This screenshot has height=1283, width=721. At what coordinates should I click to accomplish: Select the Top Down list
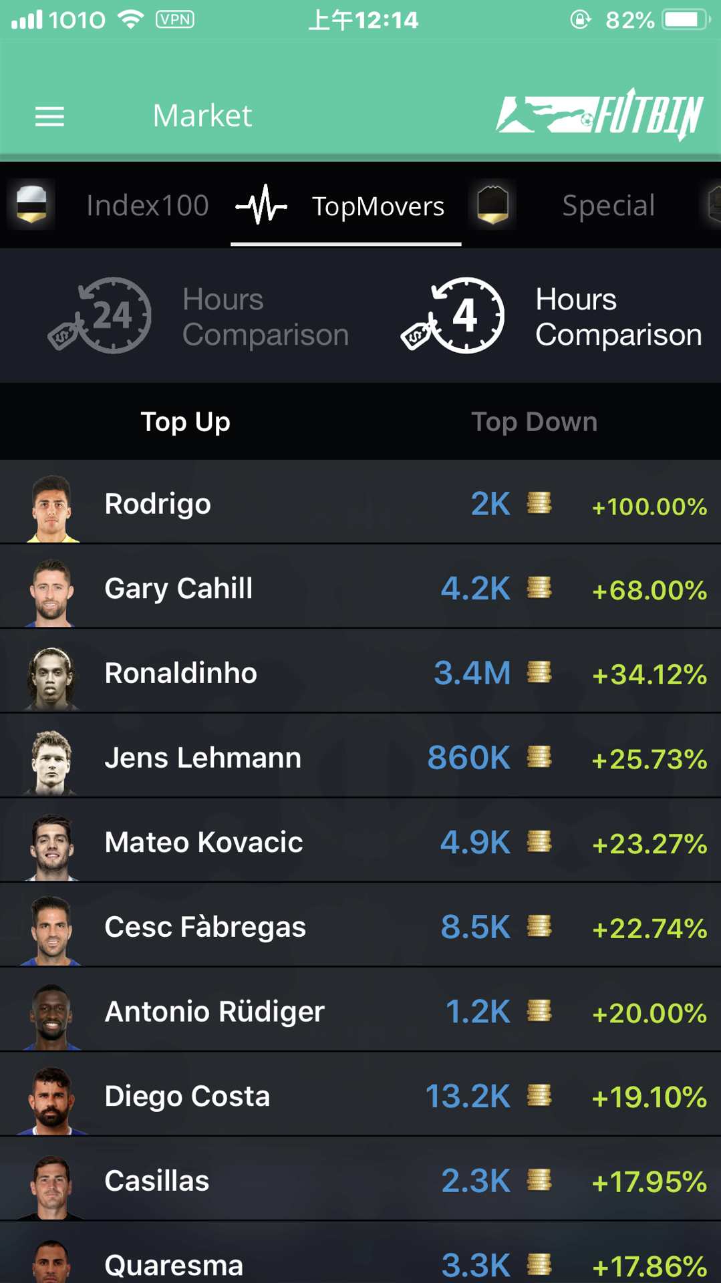(x=534, y=422)
